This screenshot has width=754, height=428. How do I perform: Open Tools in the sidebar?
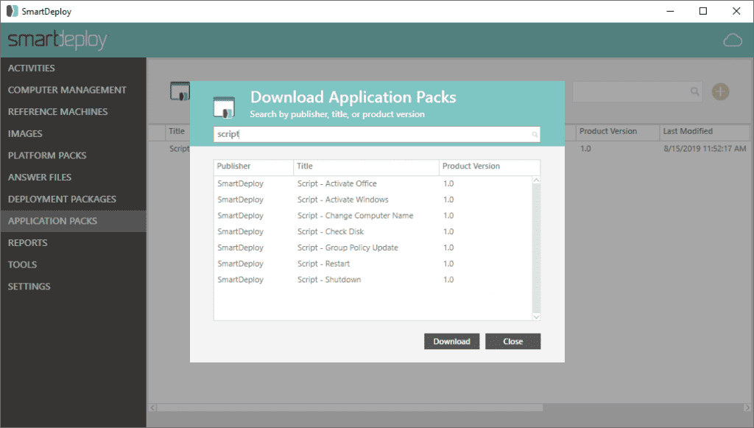tap(22, 264)
